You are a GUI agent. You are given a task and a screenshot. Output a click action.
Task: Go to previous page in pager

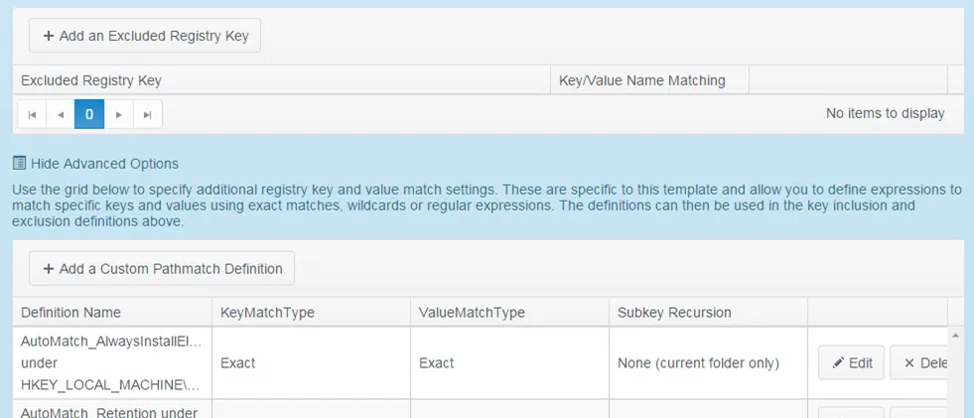[61, 114]
